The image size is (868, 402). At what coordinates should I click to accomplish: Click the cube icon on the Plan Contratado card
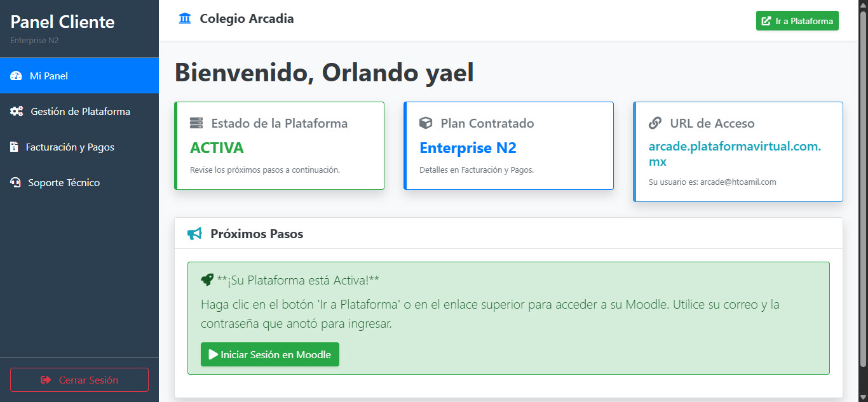click(x=428, y=123)
